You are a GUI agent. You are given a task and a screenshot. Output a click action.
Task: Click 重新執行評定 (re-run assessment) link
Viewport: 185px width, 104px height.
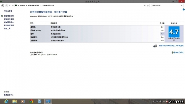click(179, 53)
